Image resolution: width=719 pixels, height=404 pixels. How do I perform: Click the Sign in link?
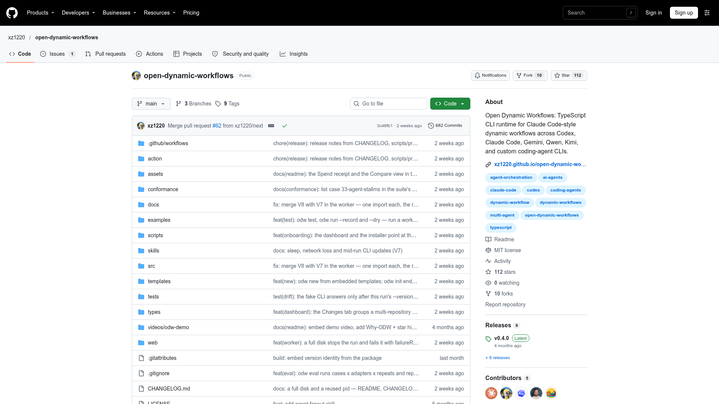coord(653,13)
